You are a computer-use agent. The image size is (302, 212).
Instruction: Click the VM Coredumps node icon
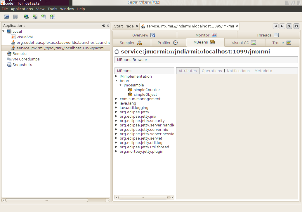point(9,59)
